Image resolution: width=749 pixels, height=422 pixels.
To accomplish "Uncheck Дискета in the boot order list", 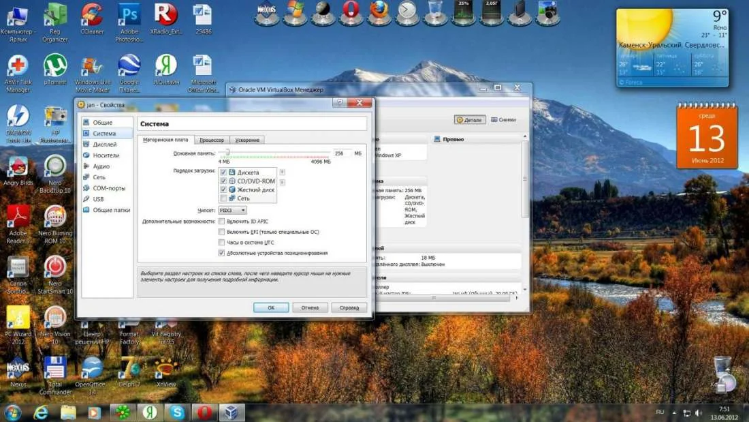I will pyautogui.click(x=223, y=172).
